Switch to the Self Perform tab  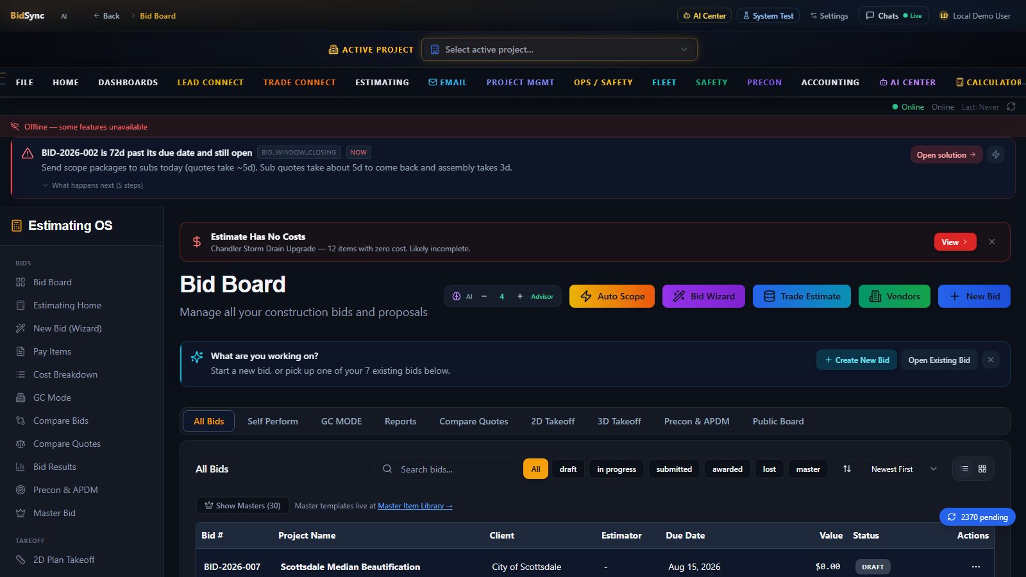pyautogui.click(x=273, y=421)
